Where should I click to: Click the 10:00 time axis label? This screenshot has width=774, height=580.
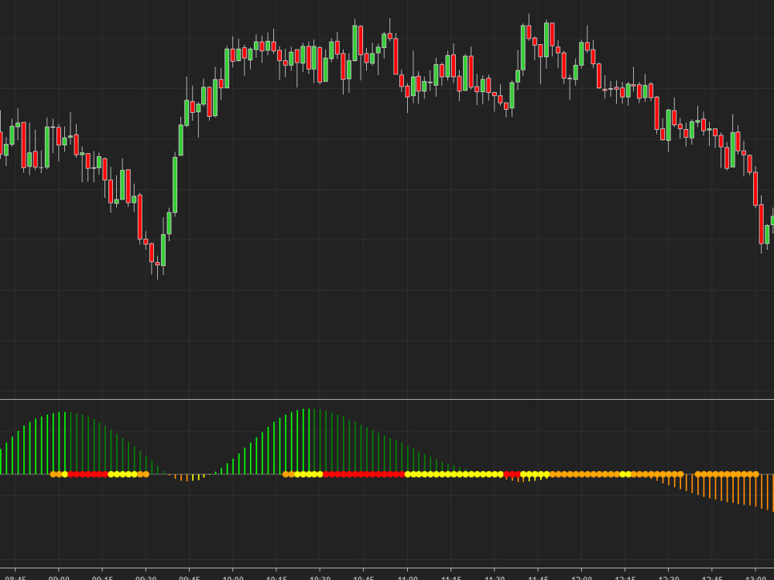click(x=233, y=578)
